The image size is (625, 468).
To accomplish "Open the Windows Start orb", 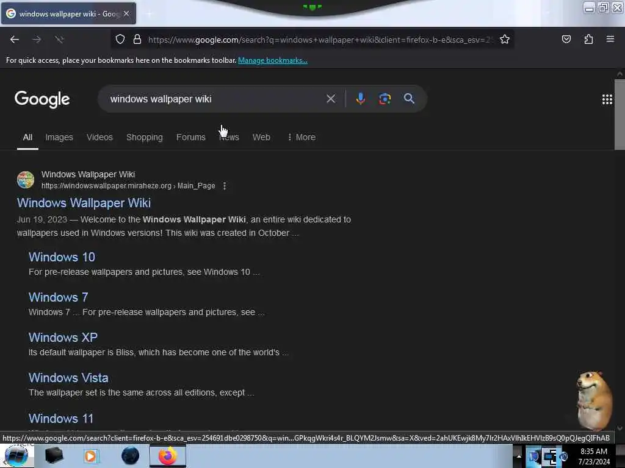I will coord(16,456).
